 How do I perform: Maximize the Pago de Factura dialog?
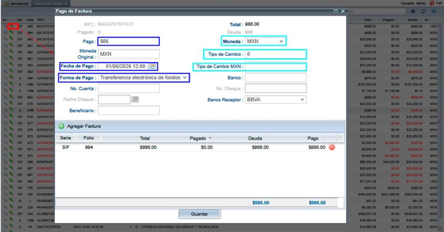click(336, 11)
